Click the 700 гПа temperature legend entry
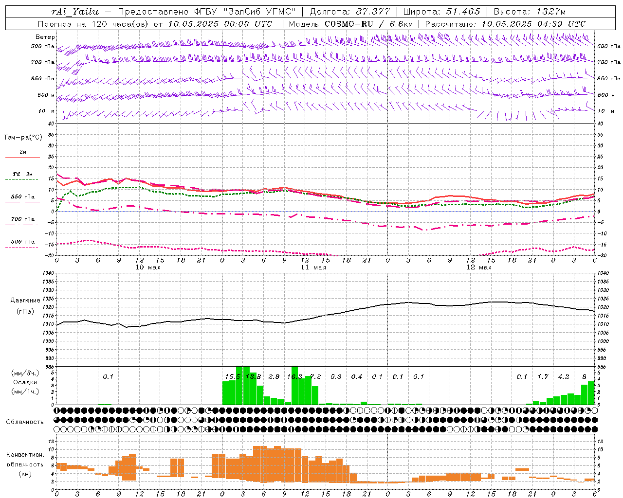The height and width of the screenshot is (498, 623). [23, 219]
